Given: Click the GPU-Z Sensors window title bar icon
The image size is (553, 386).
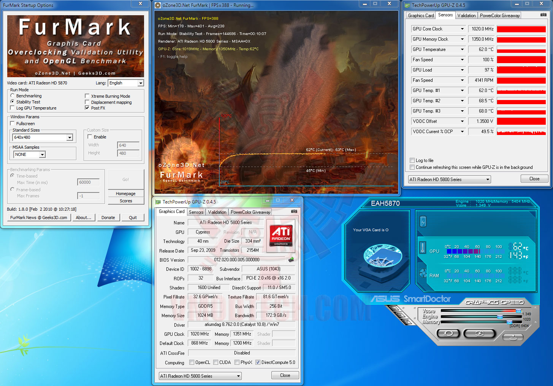Looking at the screenshot, I should [x=407, y=5].
